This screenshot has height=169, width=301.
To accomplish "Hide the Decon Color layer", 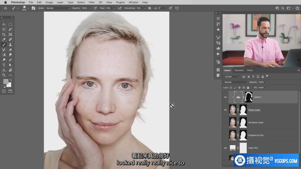I will [225, 110].
